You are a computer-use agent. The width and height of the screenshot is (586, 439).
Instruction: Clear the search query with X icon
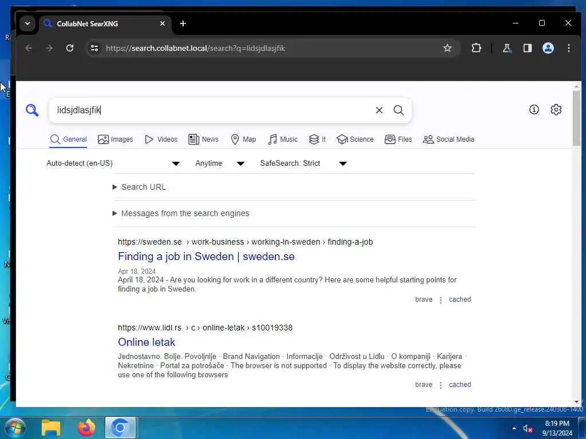tap(379, 110)
